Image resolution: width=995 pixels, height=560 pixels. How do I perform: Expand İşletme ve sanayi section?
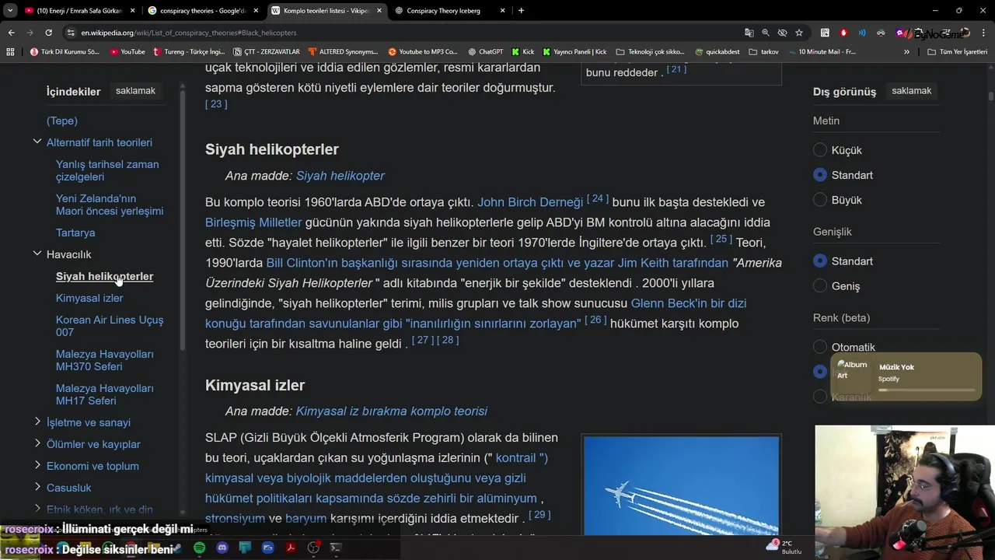[37, 422]
